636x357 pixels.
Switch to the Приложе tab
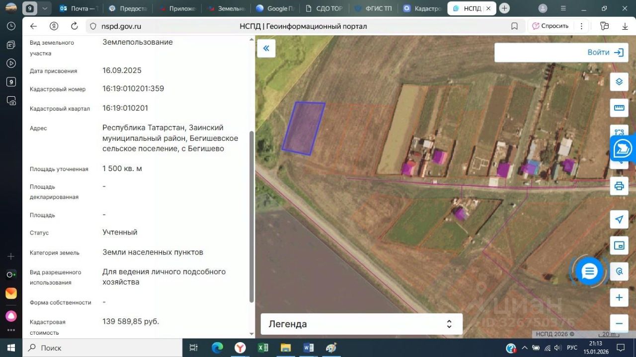pos(177,8)
